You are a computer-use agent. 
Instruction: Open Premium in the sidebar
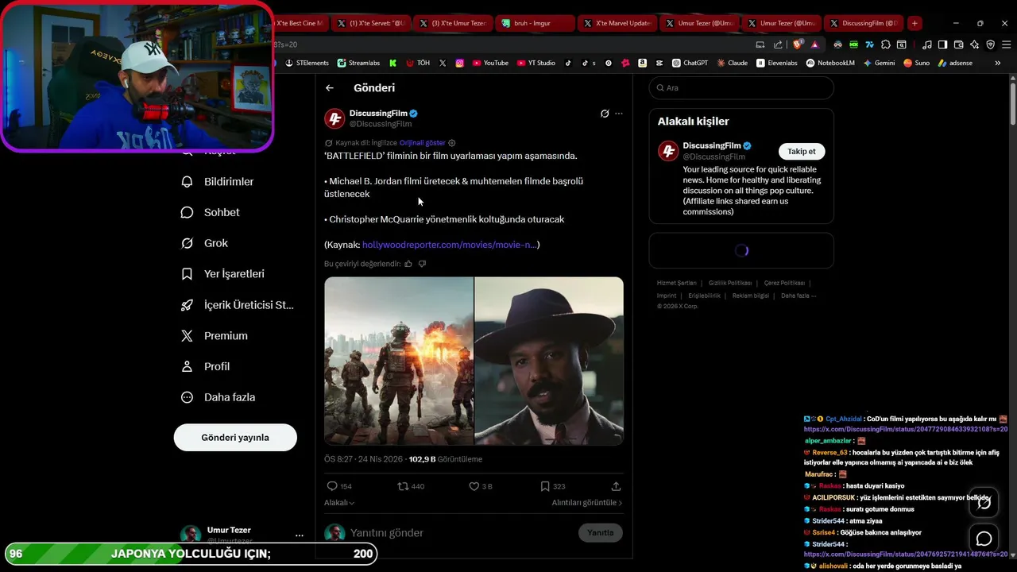click(x=215, y=336)
